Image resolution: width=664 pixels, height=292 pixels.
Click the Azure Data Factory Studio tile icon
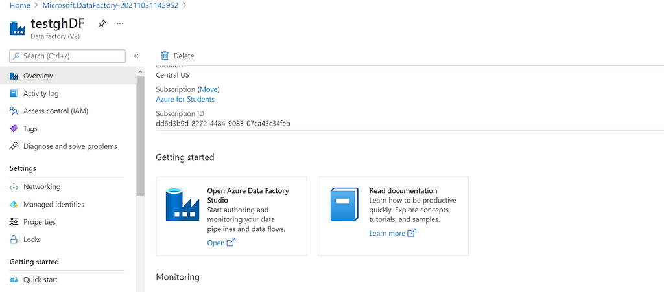[x=182, y=205]
